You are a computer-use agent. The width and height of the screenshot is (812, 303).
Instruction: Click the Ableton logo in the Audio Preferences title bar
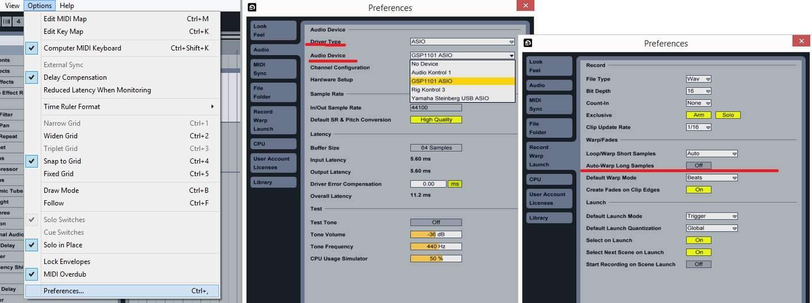click(252, 7)
